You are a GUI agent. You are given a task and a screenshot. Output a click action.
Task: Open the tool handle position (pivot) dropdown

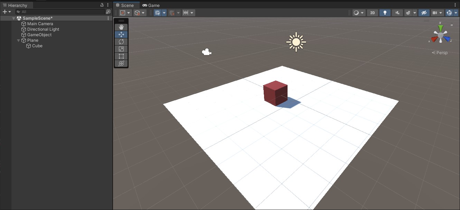point(125,13)
